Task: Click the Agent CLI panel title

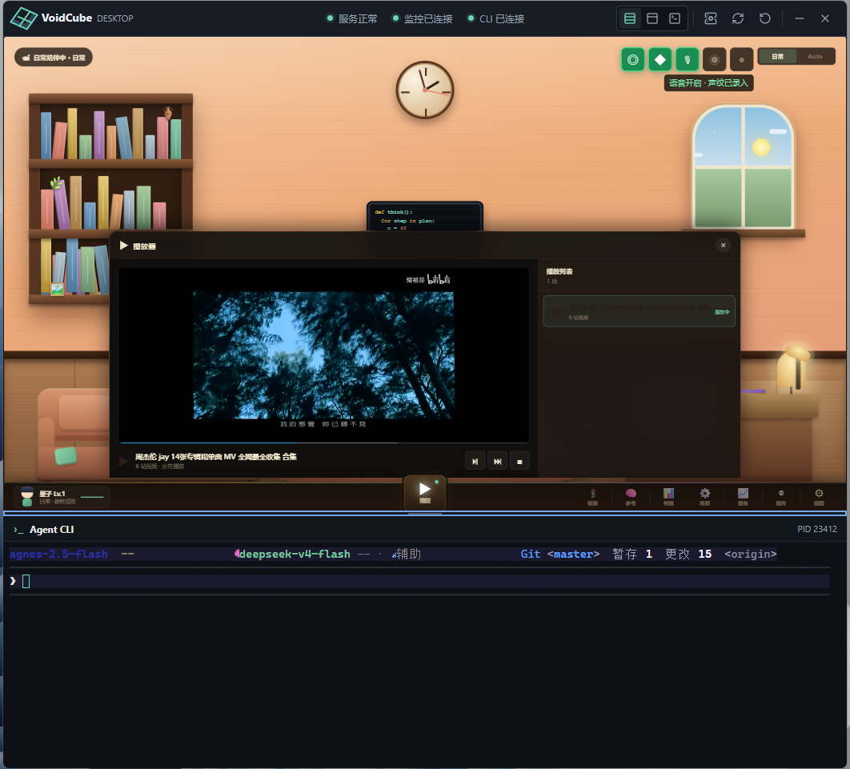Action: tap(51, 530)
